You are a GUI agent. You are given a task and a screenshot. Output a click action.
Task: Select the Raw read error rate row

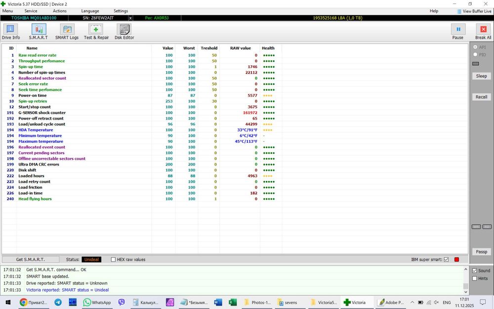pos(141,55)
